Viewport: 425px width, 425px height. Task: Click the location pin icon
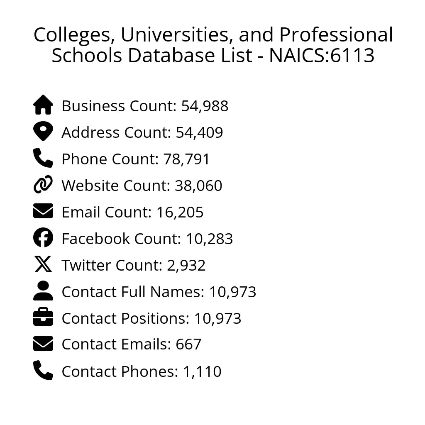[x=43, y=132]
